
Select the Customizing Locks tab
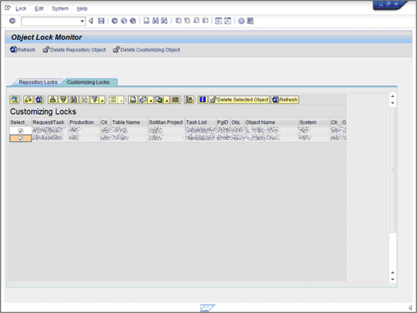pos(88,82)
